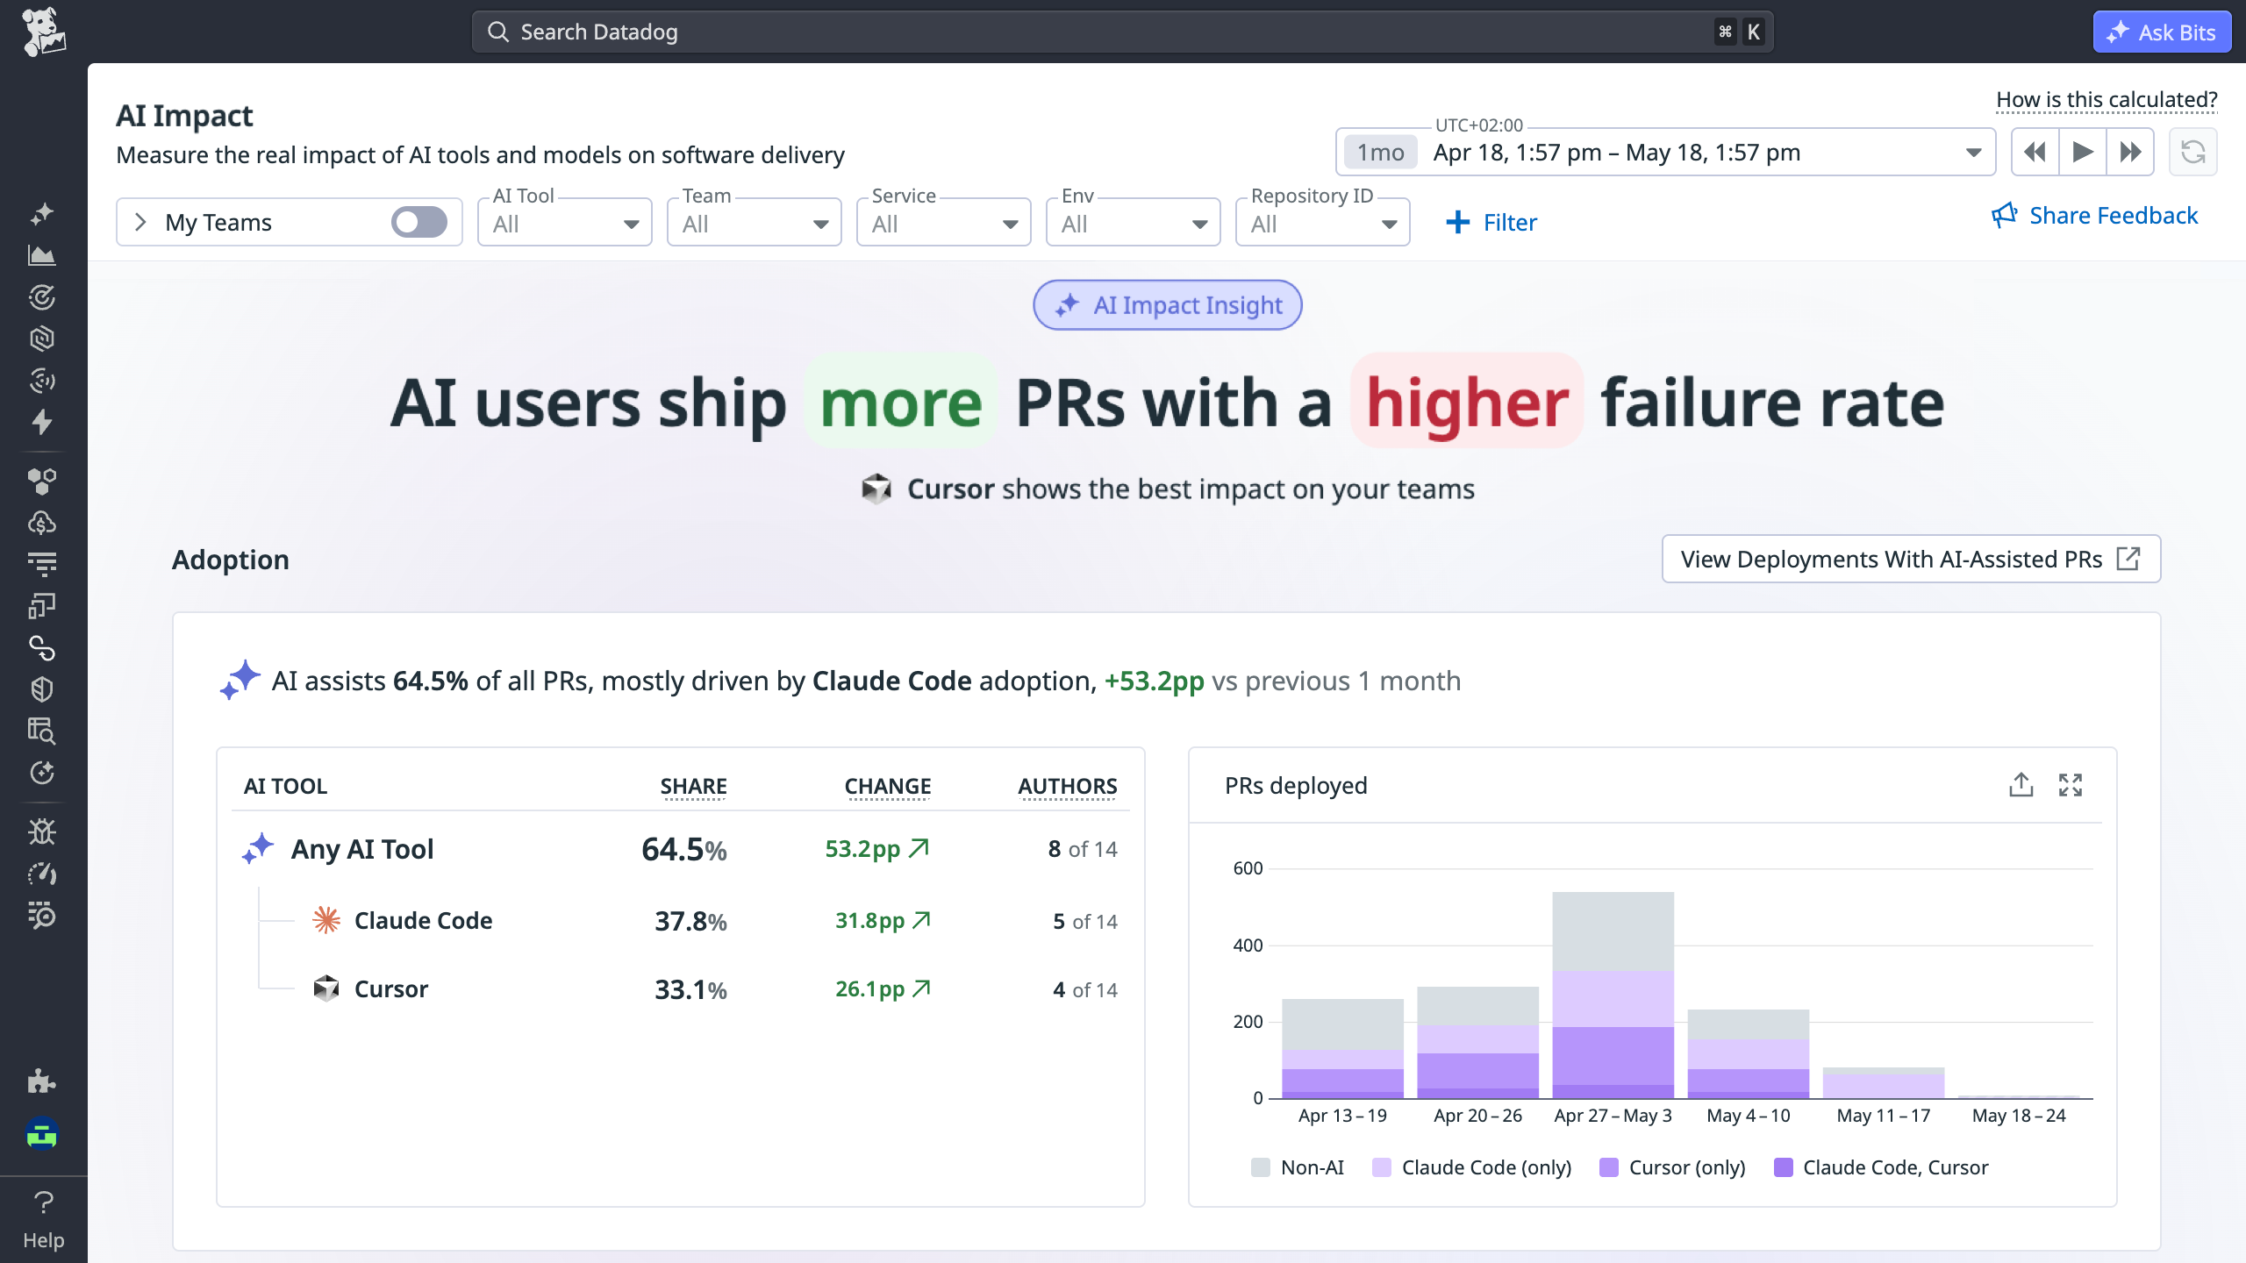Refresh the dashboard data
The width and height of the screenshot is (2246, 1263).
[2193, 152]
